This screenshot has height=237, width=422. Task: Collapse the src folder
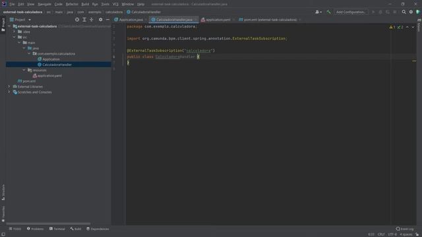[x=14, y=37]
